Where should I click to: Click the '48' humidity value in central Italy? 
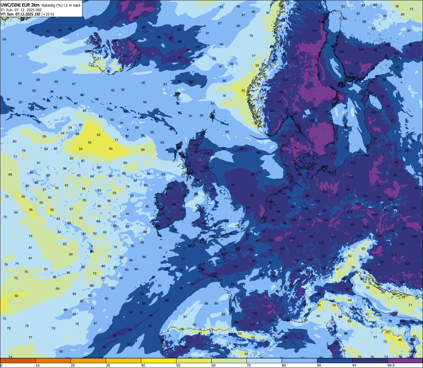378,315
